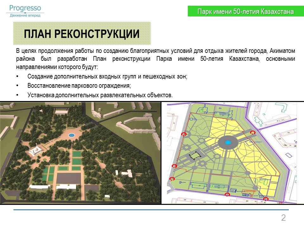Click bullet 'Установка дополнительных развлекательных объектов'
Screen dimensions: 304x228
100,95
